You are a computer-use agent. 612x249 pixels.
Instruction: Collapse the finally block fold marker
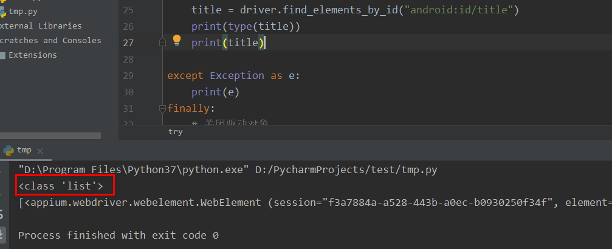[x=162, y=109]
